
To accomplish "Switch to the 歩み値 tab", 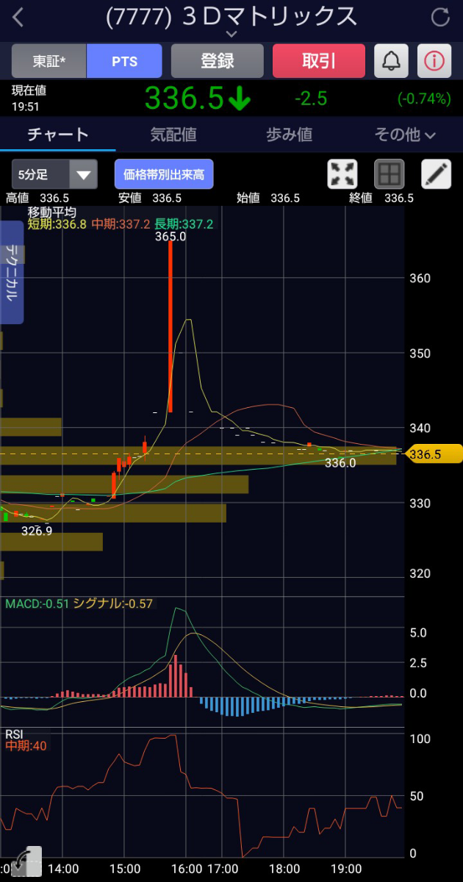I will 289,135.
